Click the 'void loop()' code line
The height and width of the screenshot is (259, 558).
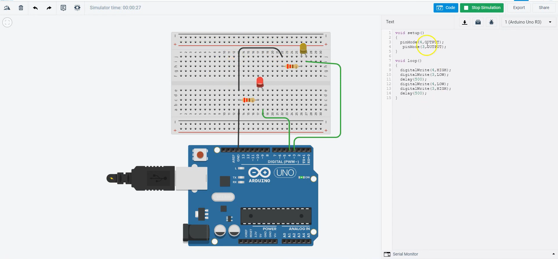tap(408, 61)
